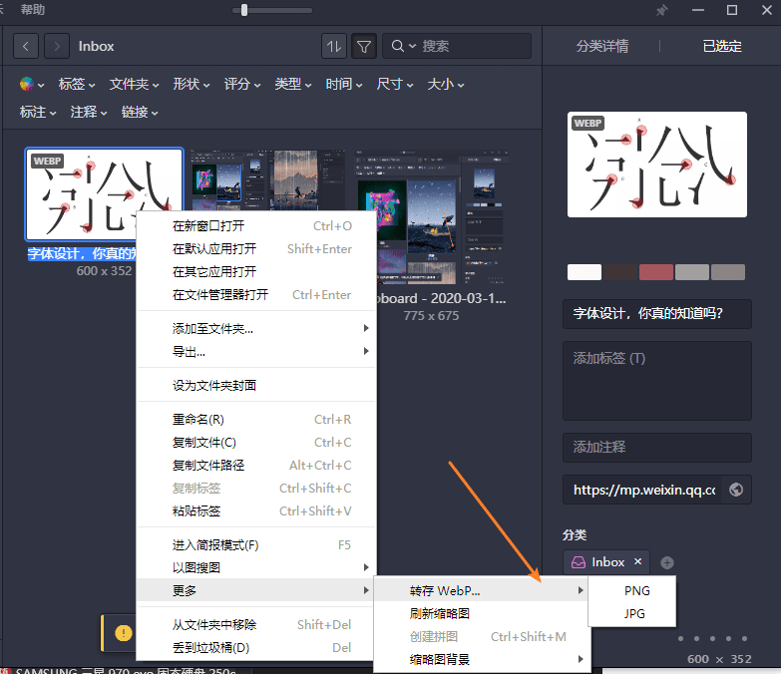Switch to the 分类详情 tab
This screenshot has width=781, height=674.
point(602,46)
